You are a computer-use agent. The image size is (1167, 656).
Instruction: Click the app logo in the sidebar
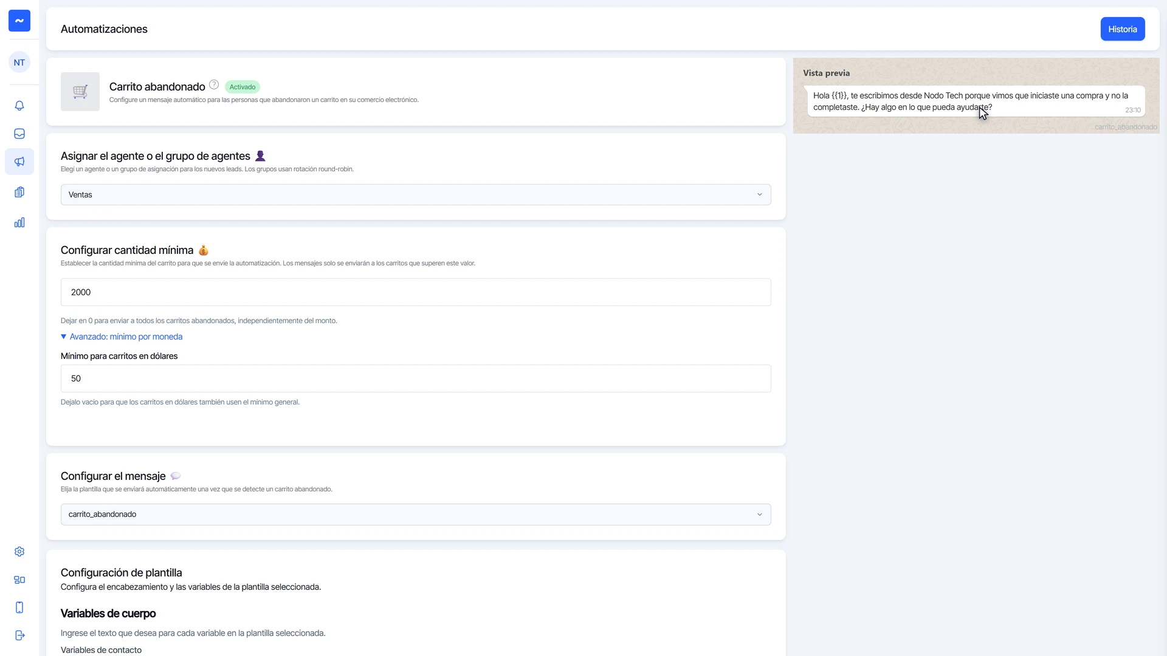tap(19, 21)
